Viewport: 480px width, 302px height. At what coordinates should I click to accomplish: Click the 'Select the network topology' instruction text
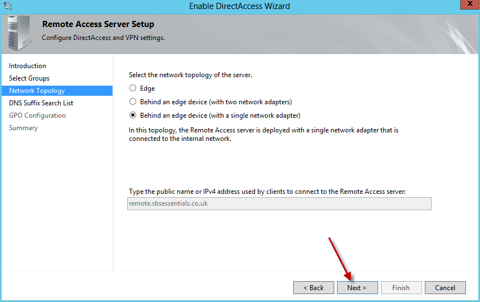coord(190,75)
